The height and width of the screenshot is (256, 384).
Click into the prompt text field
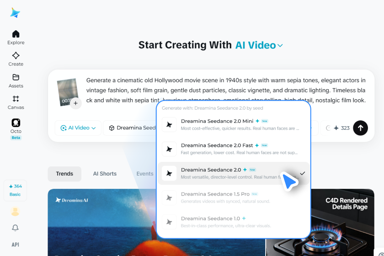pos(226,90)
